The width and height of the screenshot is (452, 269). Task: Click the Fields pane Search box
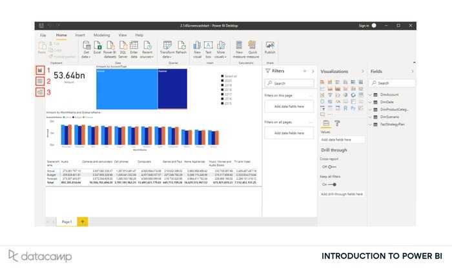[x=393, y=83]
